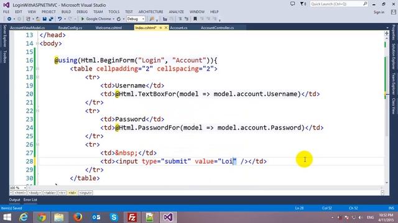Open Internet Explorer from taskbar
The width and height of the screenshot is (398, 223).
[x=24, y=217]
